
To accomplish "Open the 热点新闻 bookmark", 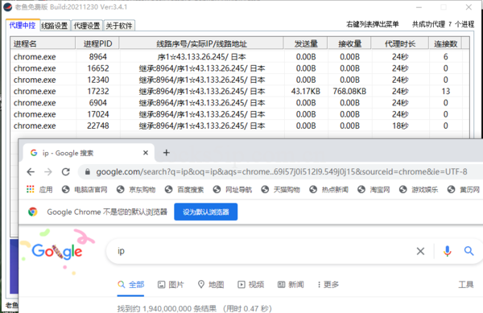I will pyautogui.click(x=328, y=190).
